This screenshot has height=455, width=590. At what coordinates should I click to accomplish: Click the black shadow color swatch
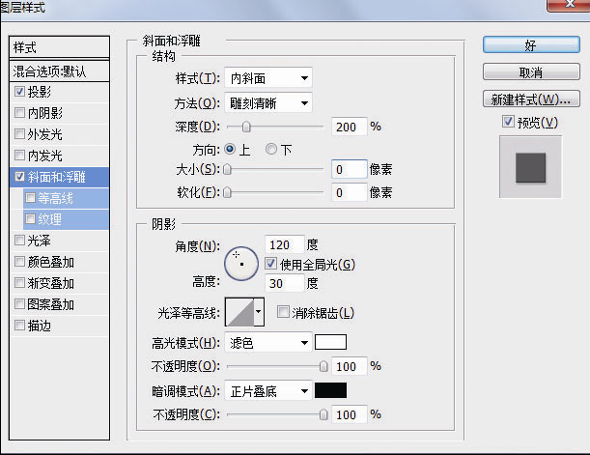330,390
